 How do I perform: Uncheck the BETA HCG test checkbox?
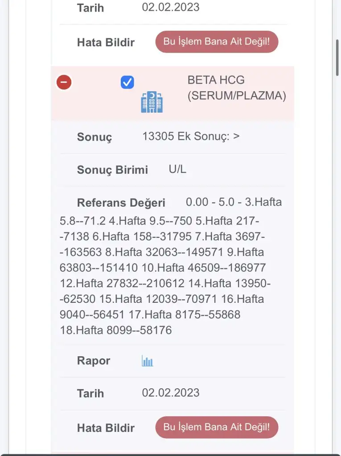[x=127, y=82]
